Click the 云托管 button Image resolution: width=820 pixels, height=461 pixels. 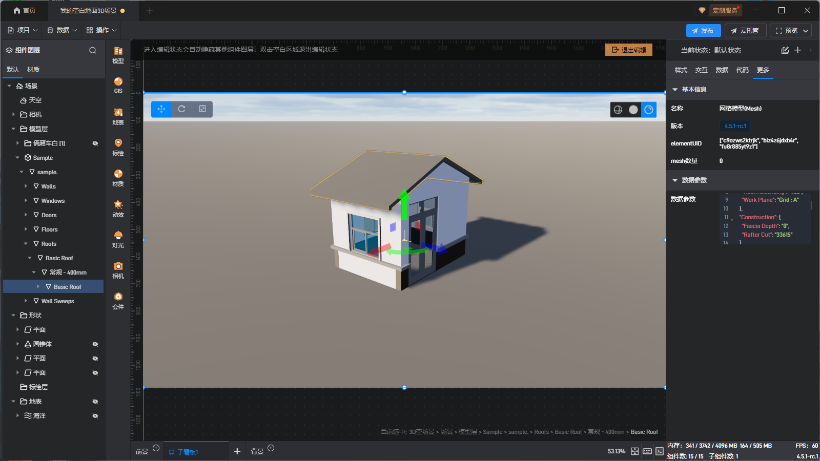tap(745, 31)
